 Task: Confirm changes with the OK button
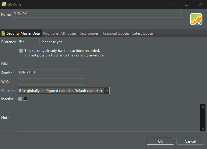(x=160, y=141)
